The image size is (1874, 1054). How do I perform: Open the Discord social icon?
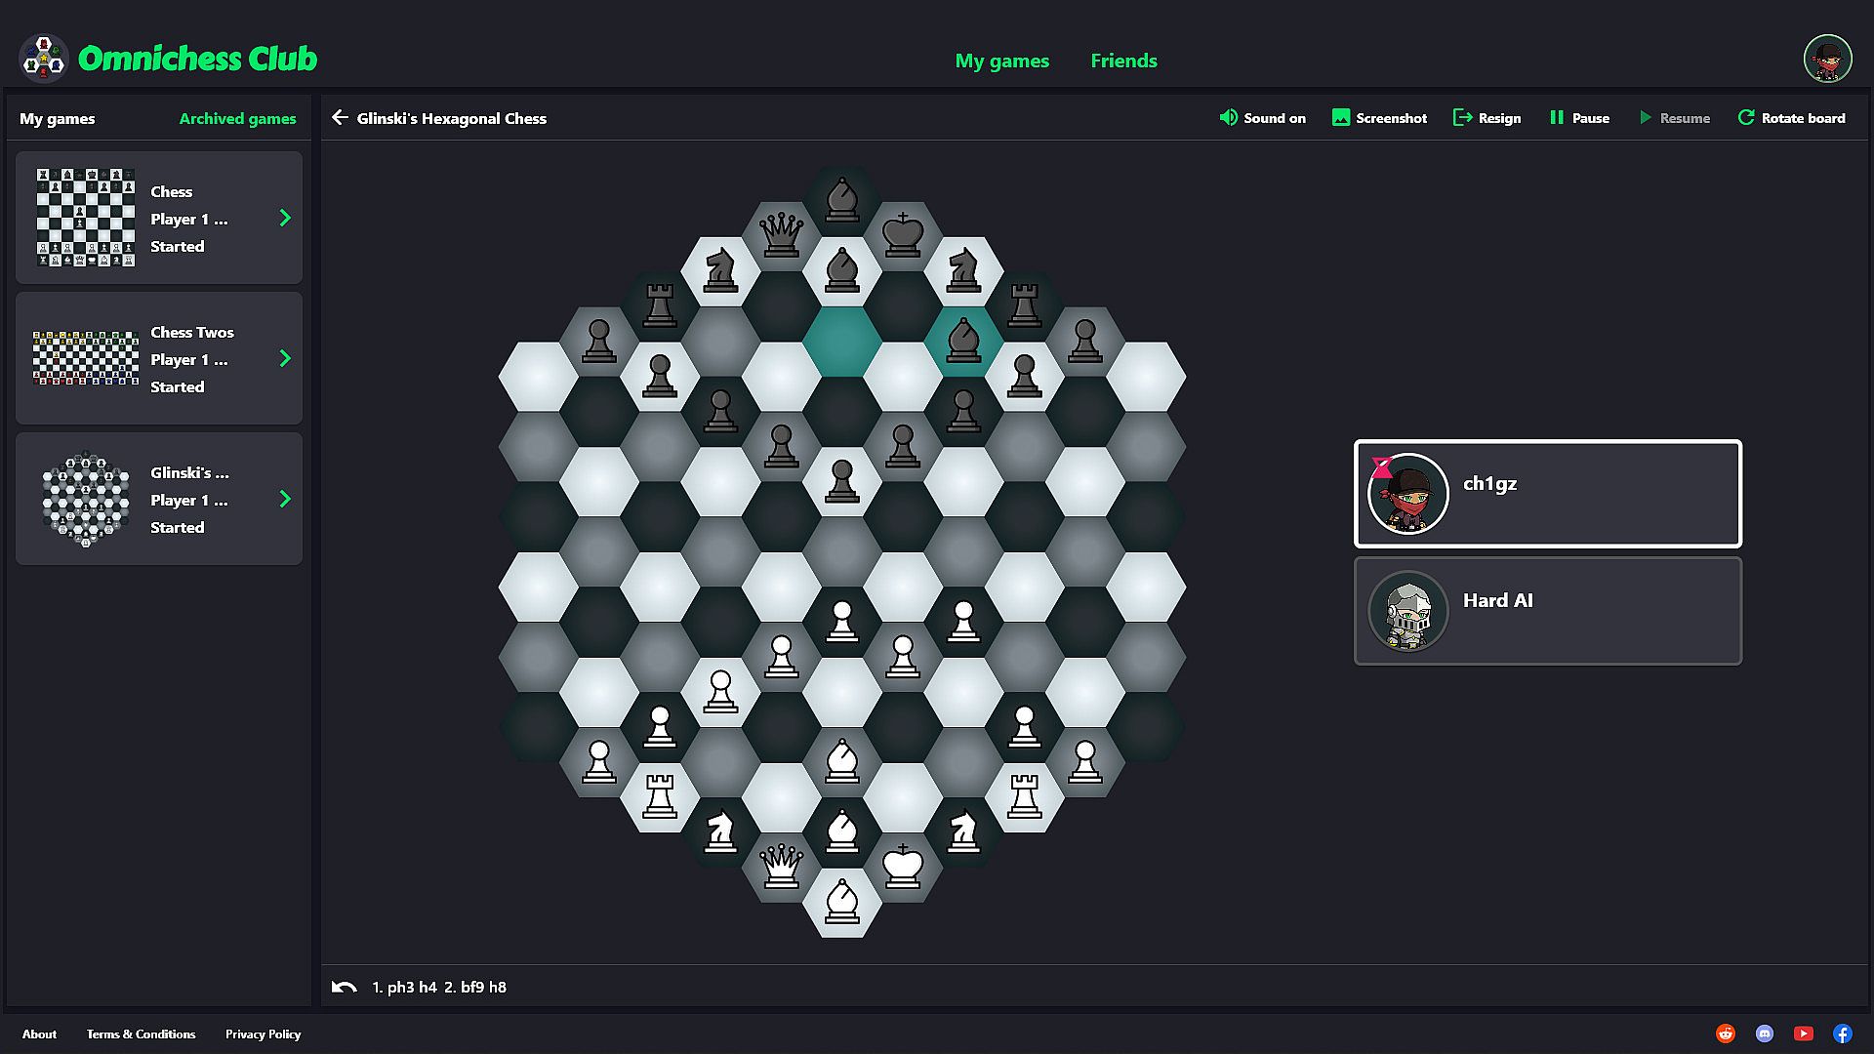coord(1765,1034)
